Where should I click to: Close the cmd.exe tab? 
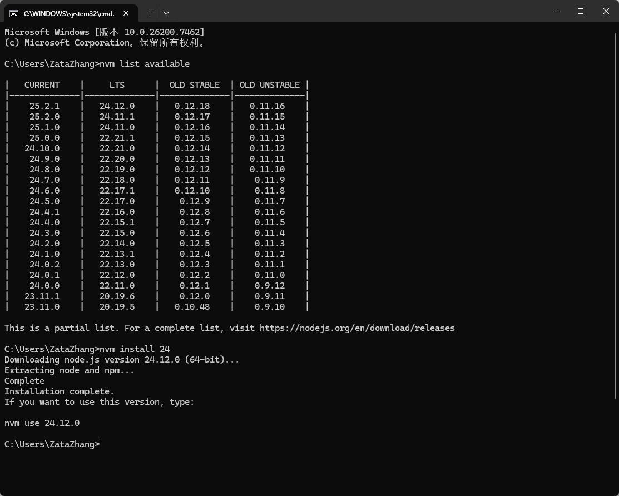(x=126, y=13)
